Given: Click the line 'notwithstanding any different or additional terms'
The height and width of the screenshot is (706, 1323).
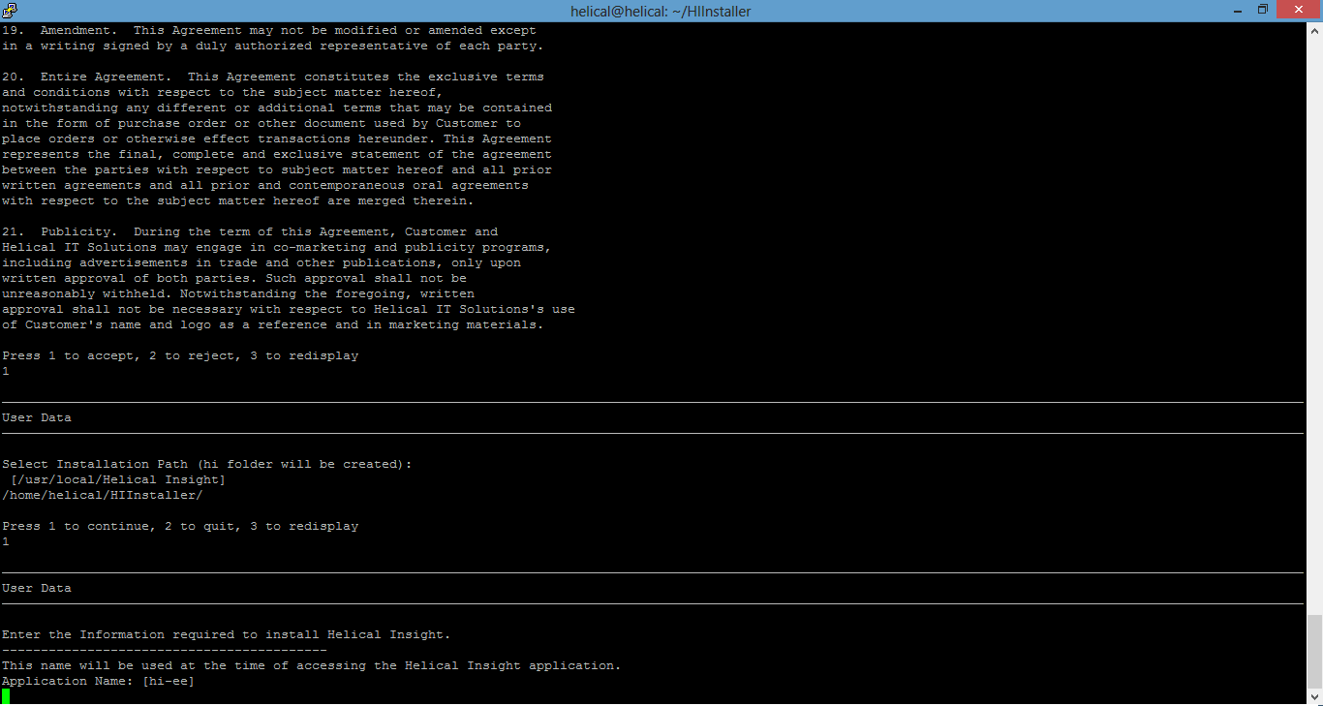Looking at the screenshot, I should pyautogui.click(x=277, y=107).
